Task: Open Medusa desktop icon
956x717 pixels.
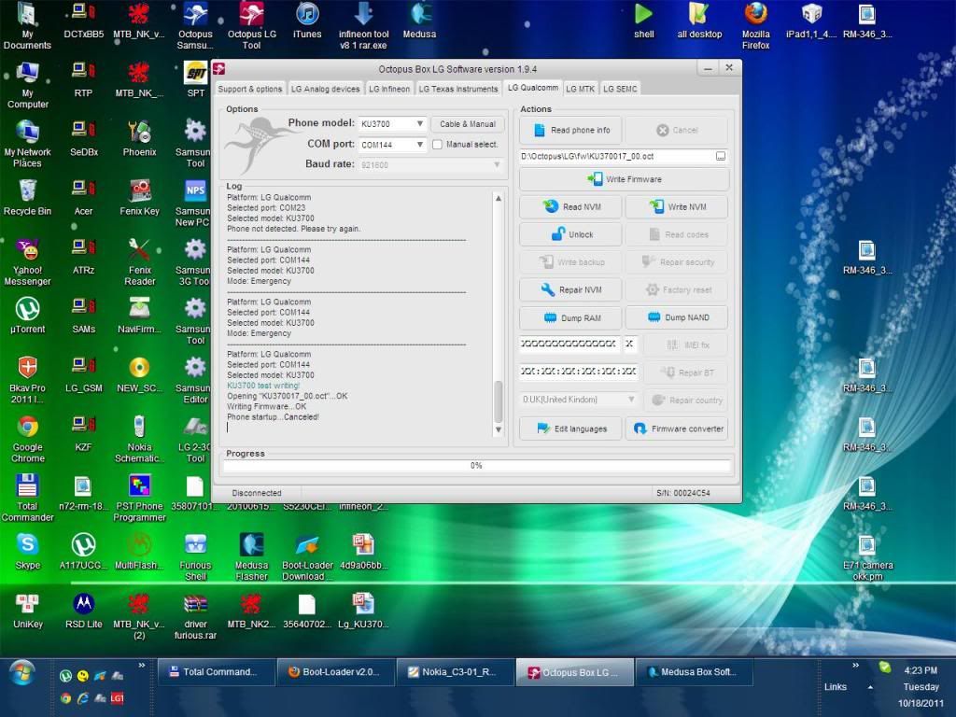Action: [x=419, y=21]
